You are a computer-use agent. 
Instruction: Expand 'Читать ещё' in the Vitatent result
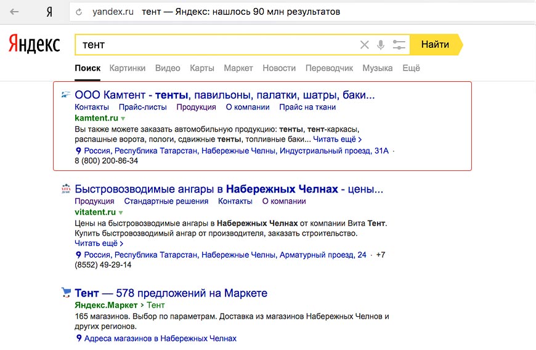pyautogui.click(x=99, y=244)
